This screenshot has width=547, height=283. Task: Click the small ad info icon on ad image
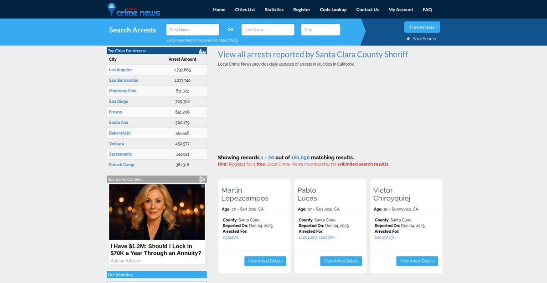203,186
